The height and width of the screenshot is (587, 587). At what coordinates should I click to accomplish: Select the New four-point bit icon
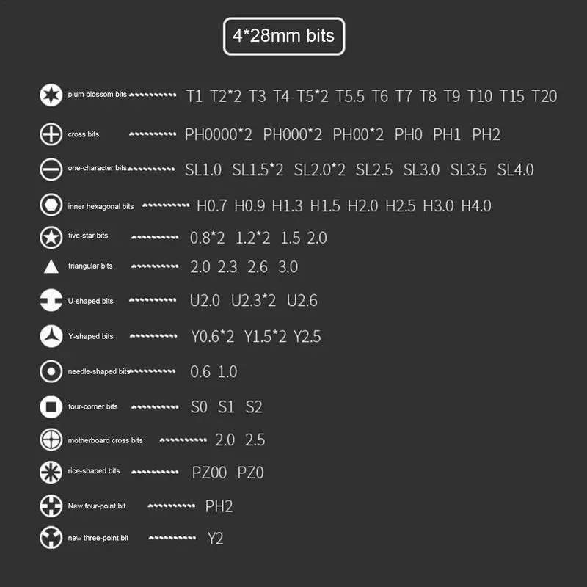point(51,506)
